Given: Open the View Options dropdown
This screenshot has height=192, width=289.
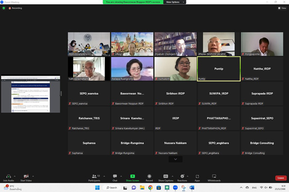Looking at the screenshot, I should point(174,2).
